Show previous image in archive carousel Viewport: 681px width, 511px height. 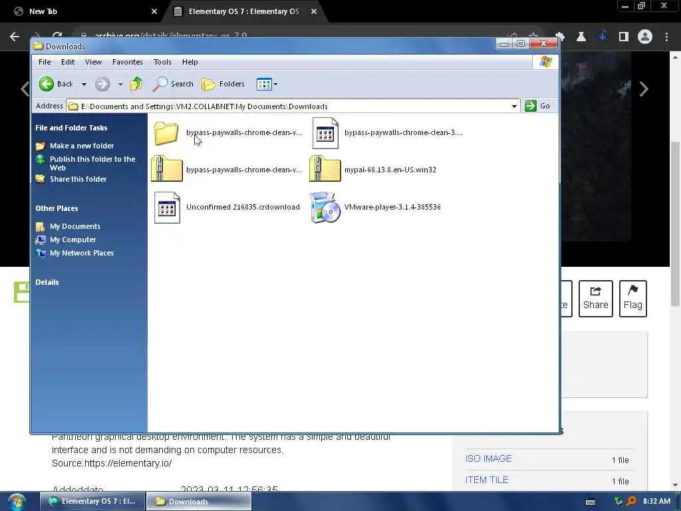[25, 89]
